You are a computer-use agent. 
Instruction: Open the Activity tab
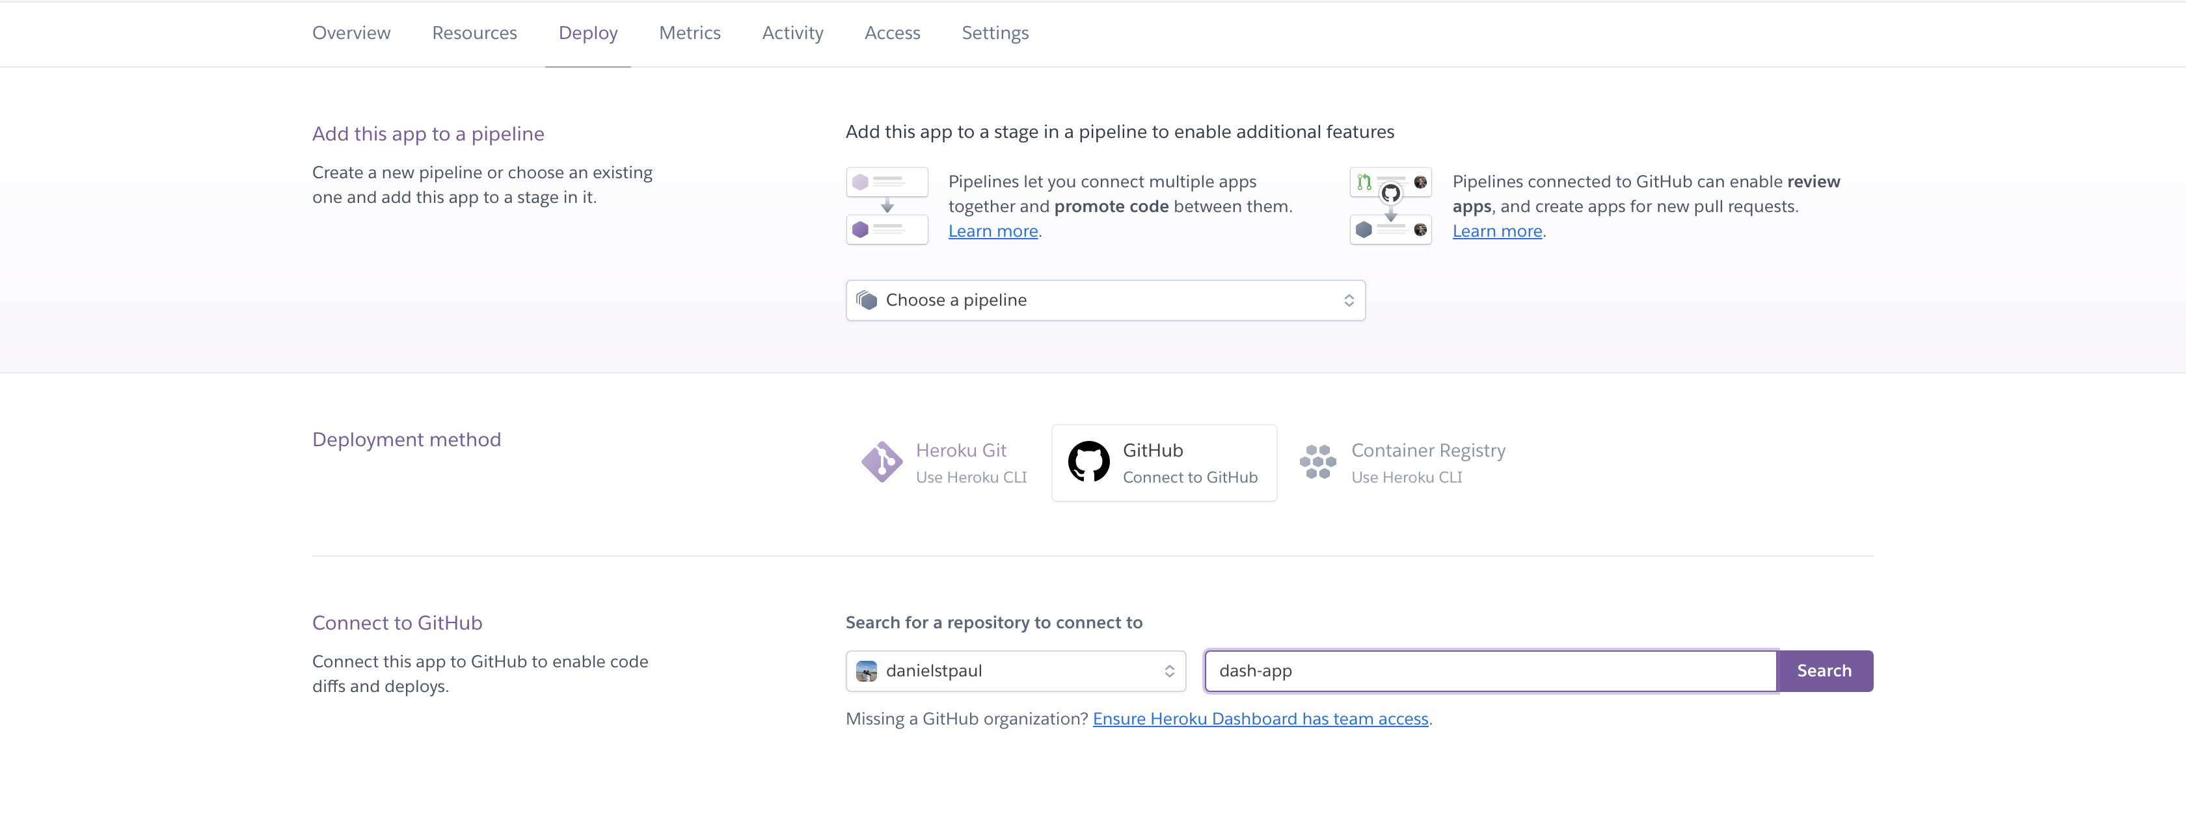792,33
